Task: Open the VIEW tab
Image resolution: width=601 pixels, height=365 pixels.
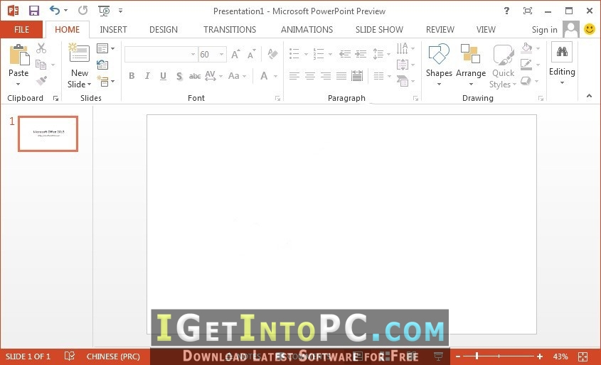Action: [486, 29]
